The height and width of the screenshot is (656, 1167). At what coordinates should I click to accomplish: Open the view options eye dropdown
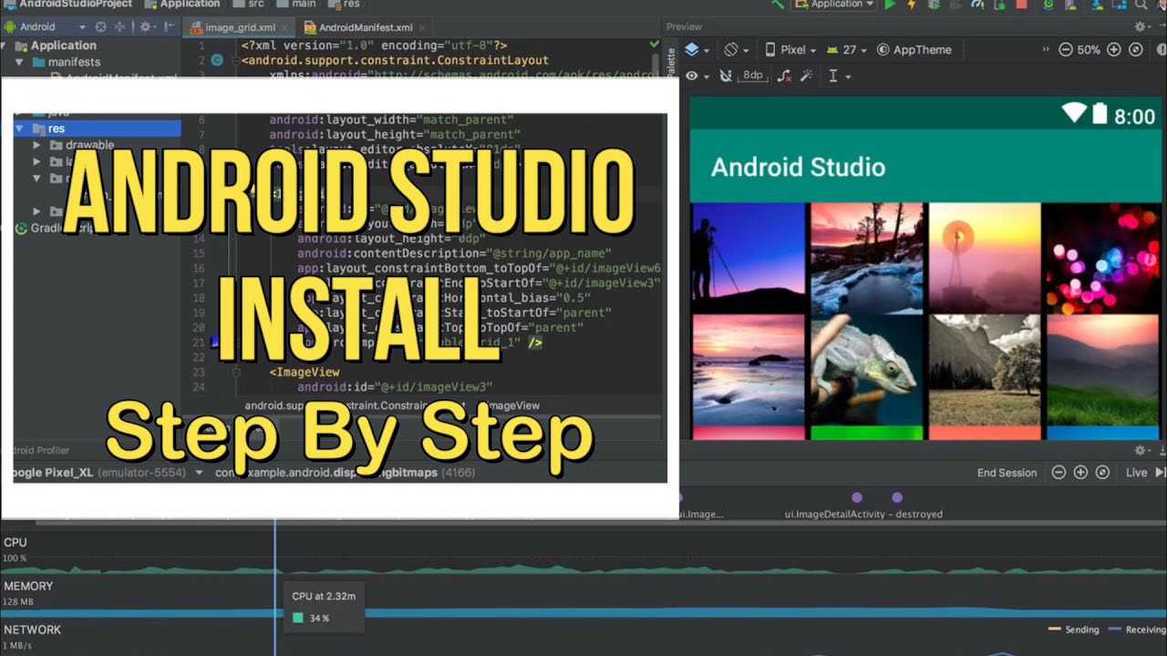pyautogui.click(x=697, y=76)
